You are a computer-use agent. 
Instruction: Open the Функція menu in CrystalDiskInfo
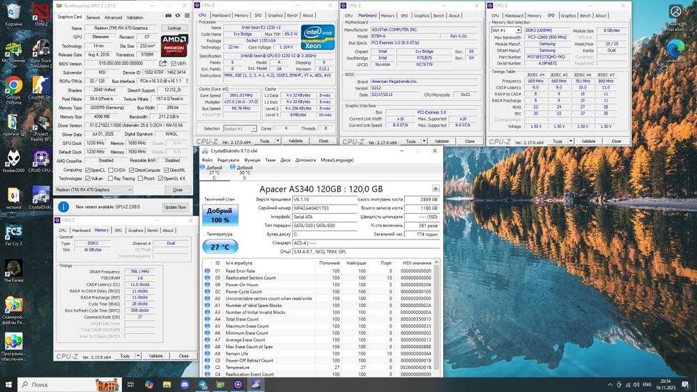[x=252, y=160]
